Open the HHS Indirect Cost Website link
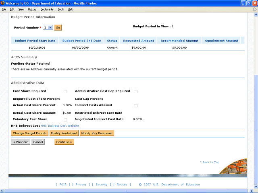 [60, 125]
